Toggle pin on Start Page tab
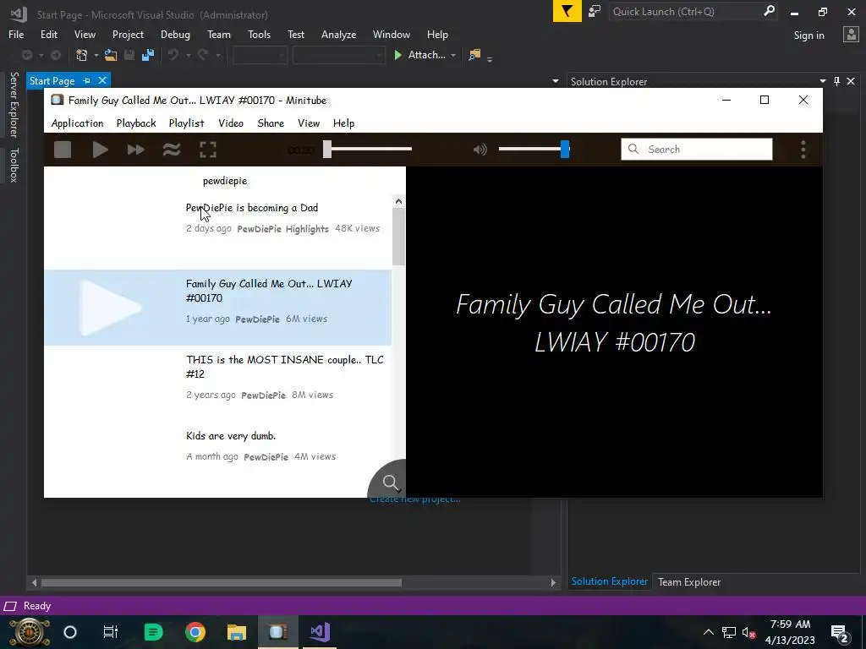866x649 pixels. (87, 80)
